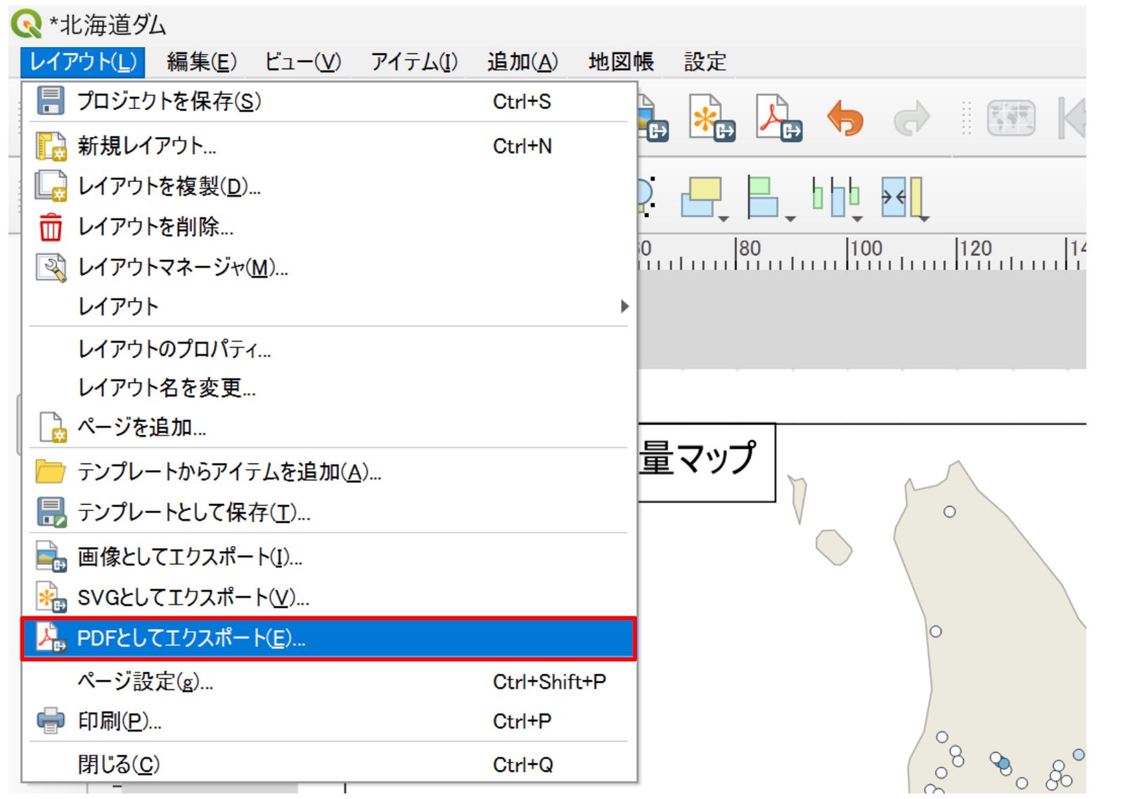Image resolution: width=1125 pixels, height=799 pixels.
Task: Select ページを追加 menu item
Action: click(329, 427)
